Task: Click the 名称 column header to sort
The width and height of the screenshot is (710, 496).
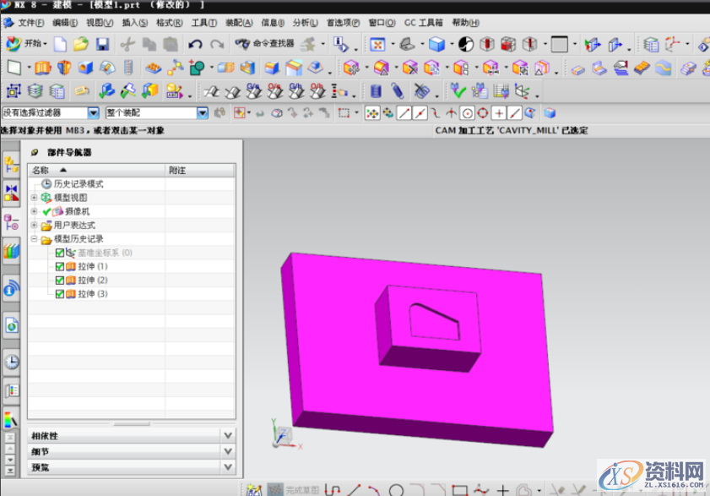Action: point(41,170)
